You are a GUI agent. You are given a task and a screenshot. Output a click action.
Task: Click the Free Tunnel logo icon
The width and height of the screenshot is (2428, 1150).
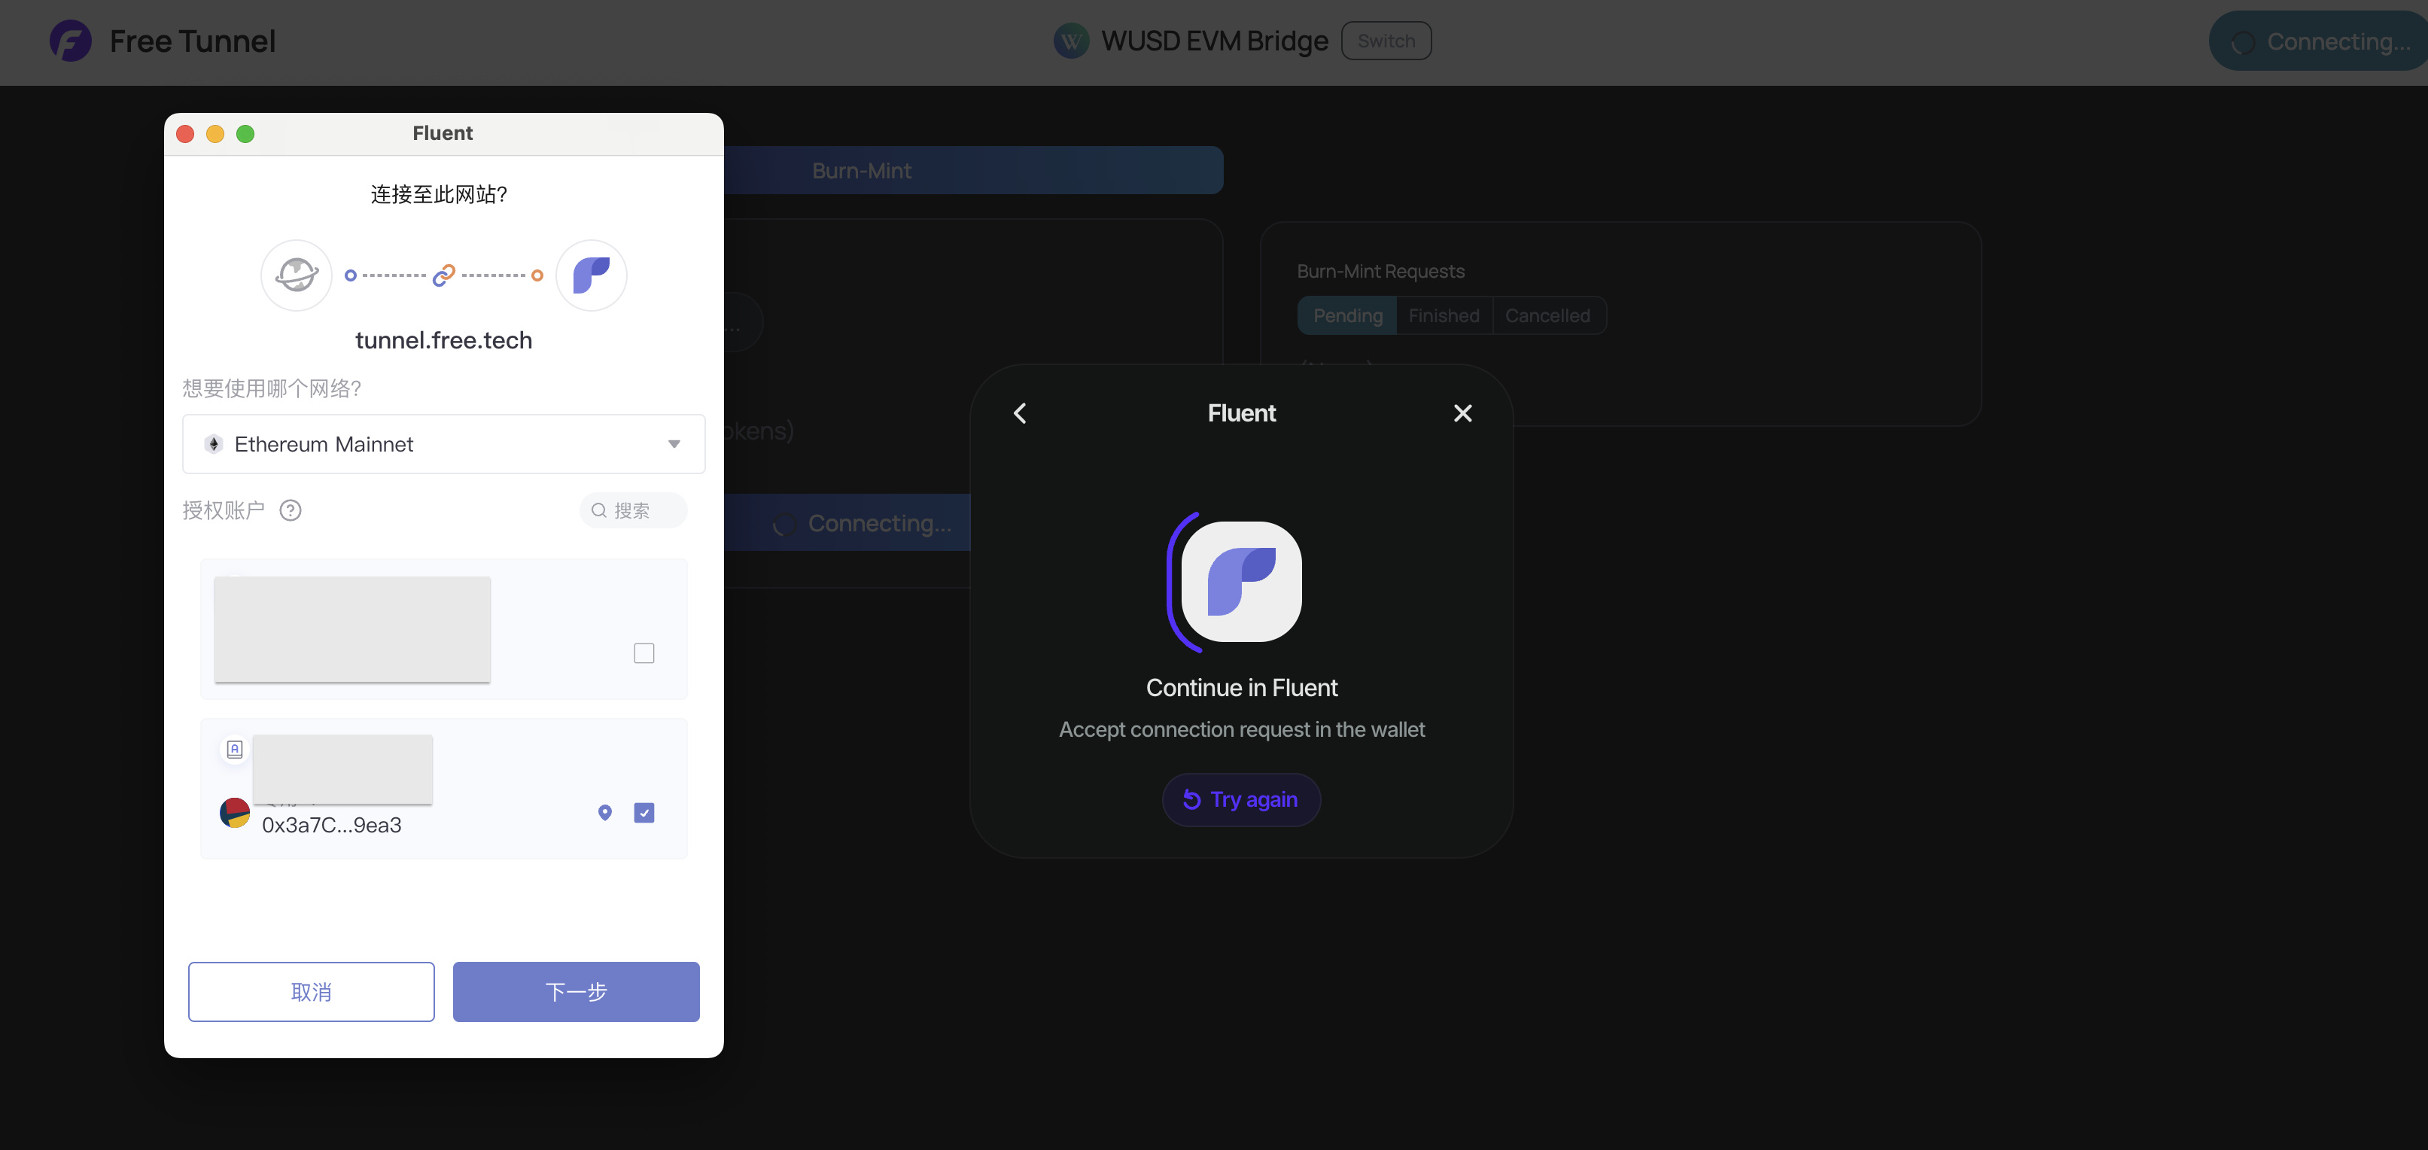[71, 41]
